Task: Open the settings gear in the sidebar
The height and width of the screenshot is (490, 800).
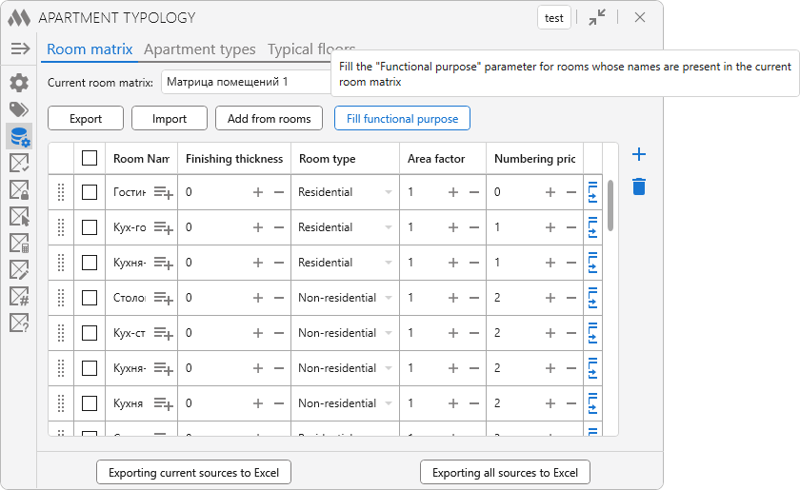Action: click(19, 83)
